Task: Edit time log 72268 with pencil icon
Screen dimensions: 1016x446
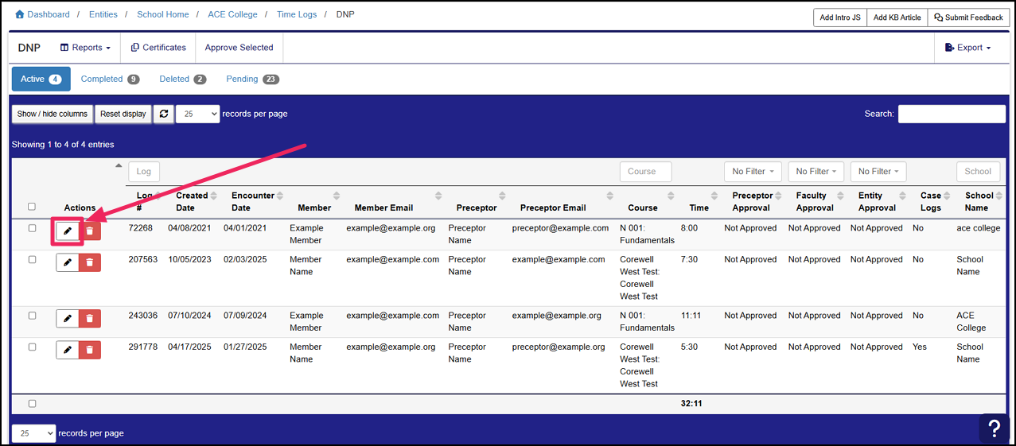Action: click(68, 231)
